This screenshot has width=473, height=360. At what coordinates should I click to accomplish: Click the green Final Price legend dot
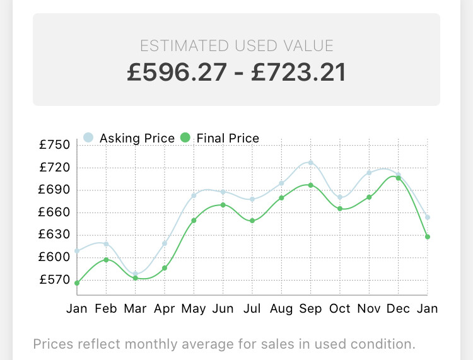[185, 137]
